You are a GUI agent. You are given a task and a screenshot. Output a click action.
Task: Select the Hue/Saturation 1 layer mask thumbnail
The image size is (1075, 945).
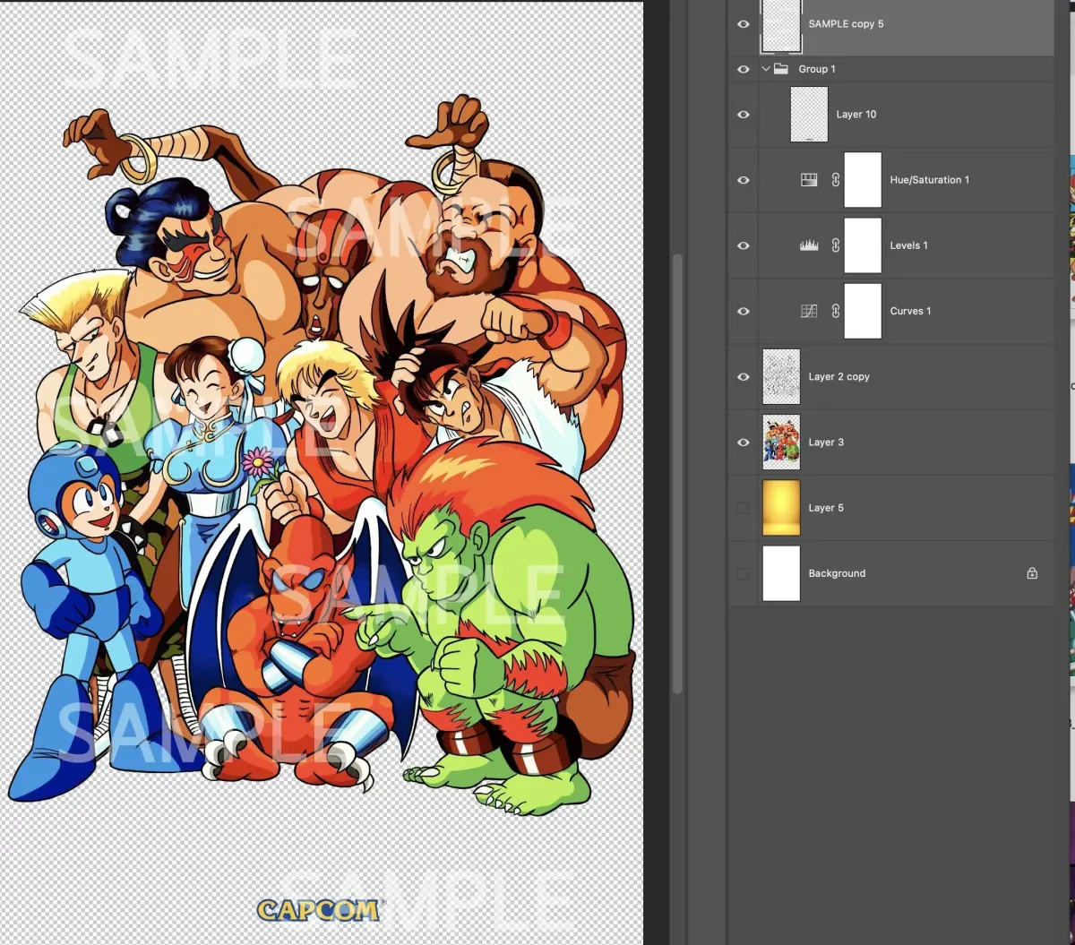pyautogui.click(x=864, y=180)
